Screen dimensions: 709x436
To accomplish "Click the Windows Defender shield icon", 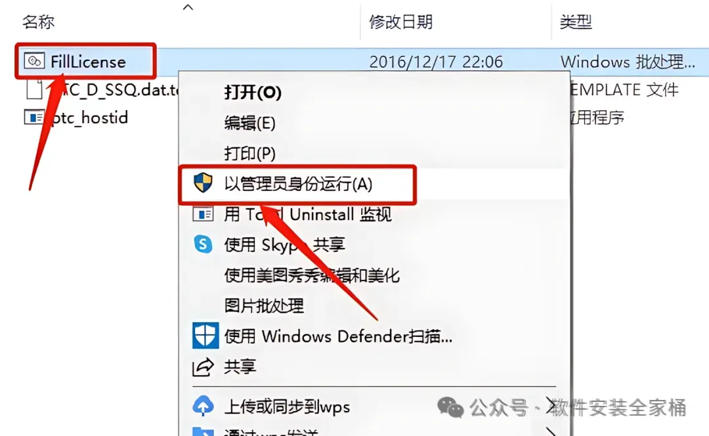I will (x=205, y=336).
